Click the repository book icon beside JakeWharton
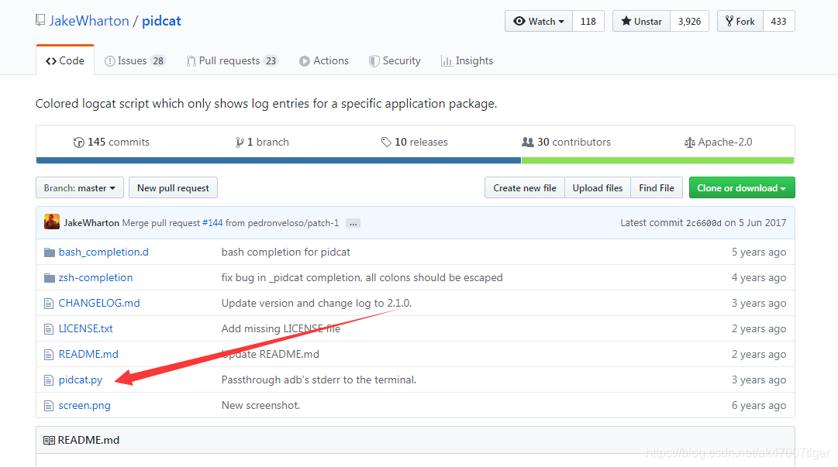The height and width of the screenshot is (467, 838). 40,21
